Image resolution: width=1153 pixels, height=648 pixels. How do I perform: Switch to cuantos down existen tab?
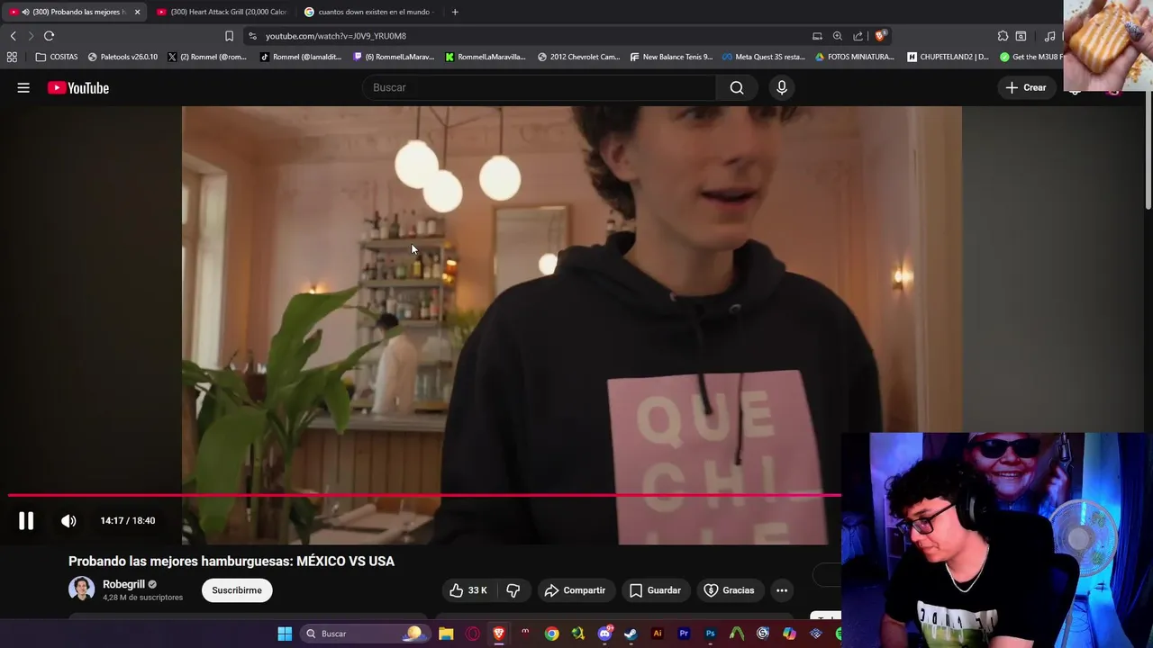369,12
